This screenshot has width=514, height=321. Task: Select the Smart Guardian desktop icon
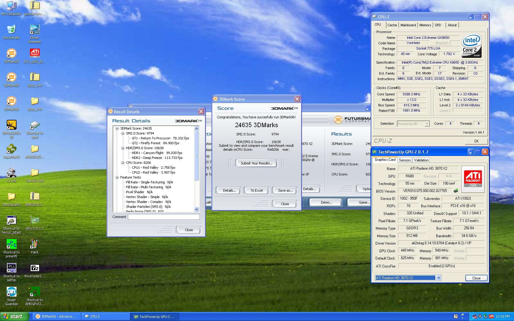(x=11, y=296)
